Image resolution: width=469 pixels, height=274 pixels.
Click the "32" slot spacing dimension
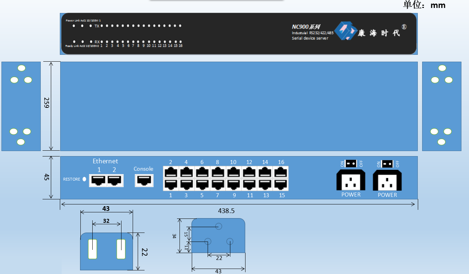tap(106, 221)
